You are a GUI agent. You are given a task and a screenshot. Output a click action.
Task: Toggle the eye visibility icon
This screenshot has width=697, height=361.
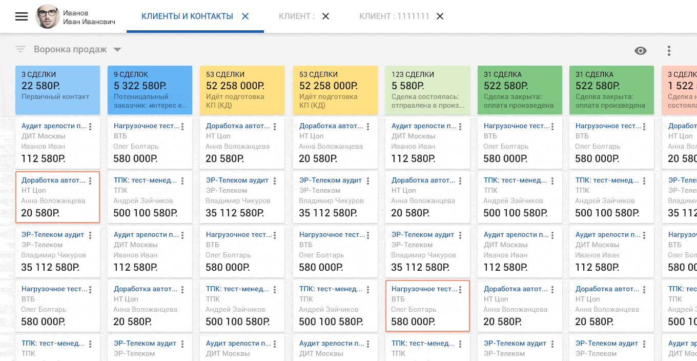pyautogui.click(x=640, y=51)
